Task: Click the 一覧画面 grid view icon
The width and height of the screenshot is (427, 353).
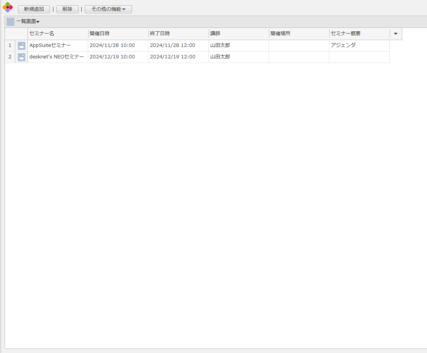Action: [x=10, y=22]
